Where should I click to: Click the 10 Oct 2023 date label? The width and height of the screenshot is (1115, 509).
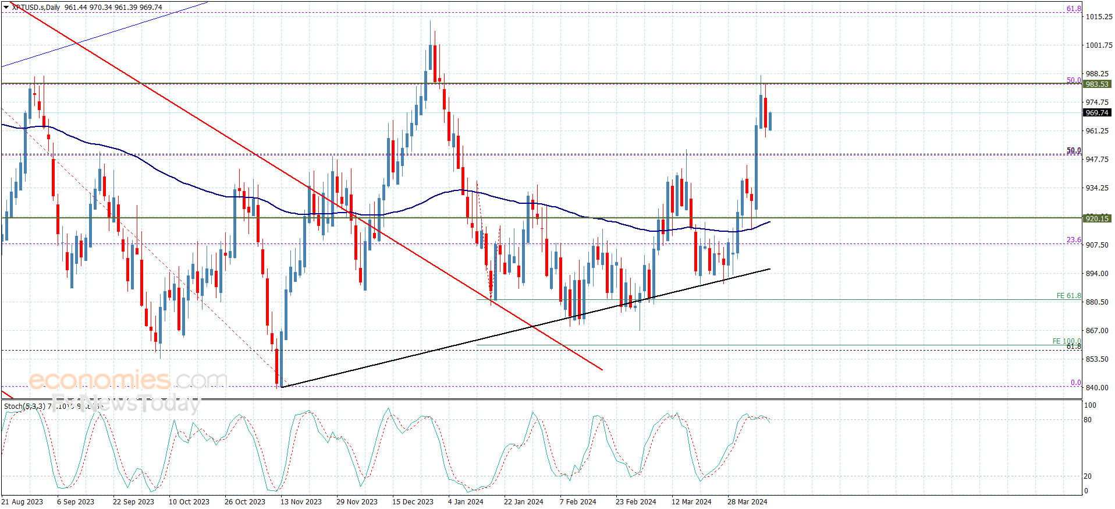tap(189, 502)
